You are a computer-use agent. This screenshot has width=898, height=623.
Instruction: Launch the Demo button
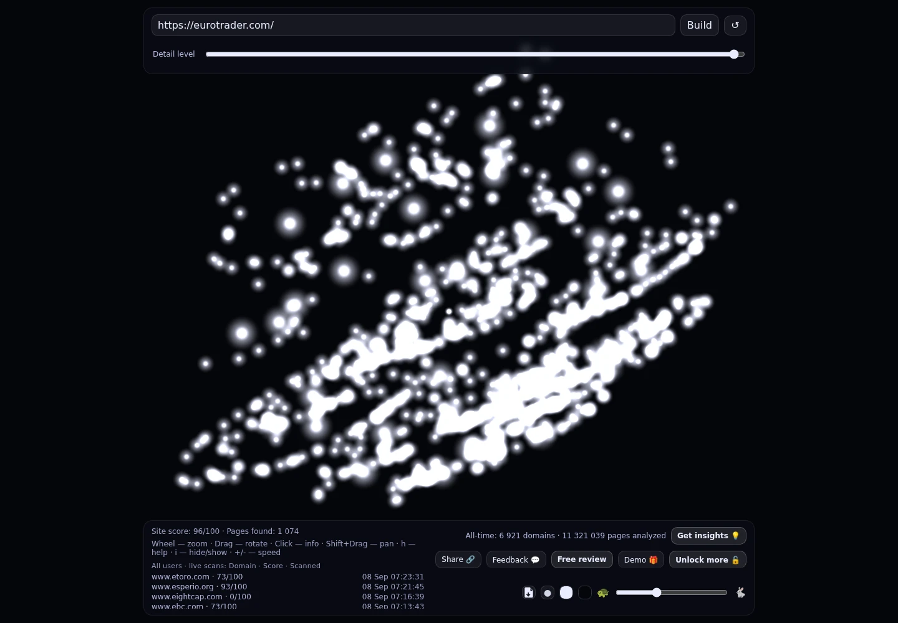coord(641,559)
